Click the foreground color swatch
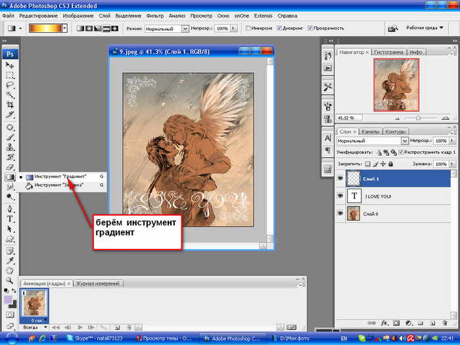The height and width of the screenshot is (345, 460). click(8, 300)
